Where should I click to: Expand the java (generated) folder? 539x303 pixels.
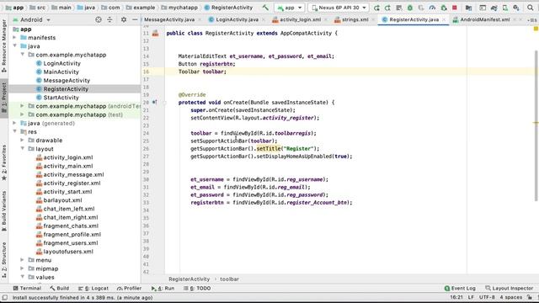click(15, 123)
